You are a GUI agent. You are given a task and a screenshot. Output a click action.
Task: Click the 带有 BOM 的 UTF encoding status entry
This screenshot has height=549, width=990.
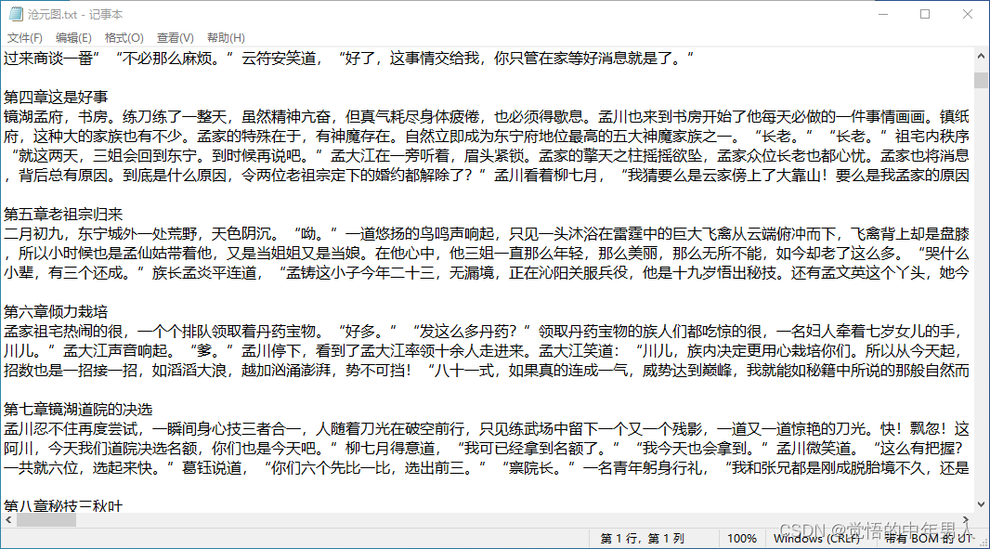tap(928, 539)
